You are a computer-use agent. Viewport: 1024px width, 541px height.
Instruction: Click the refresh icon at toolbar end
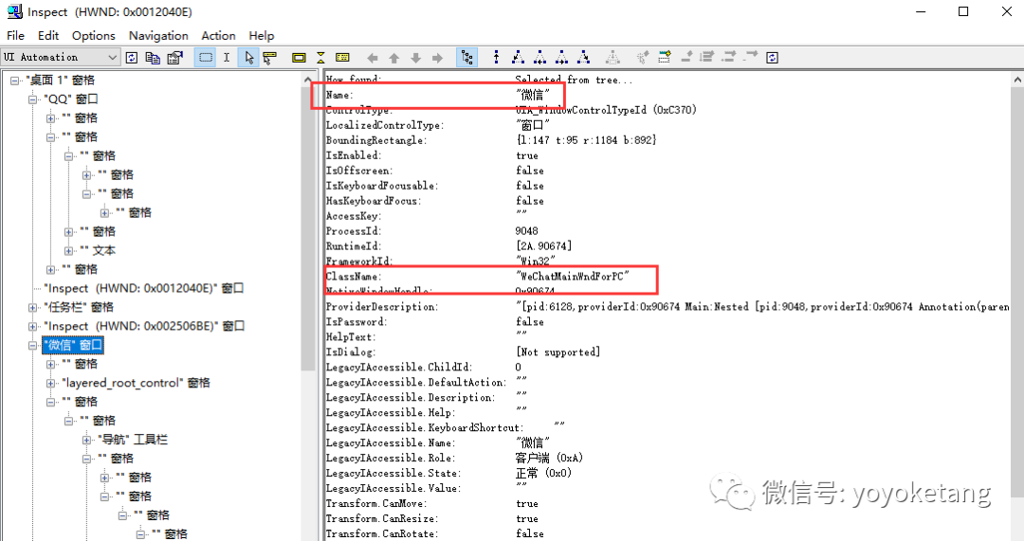772,58
